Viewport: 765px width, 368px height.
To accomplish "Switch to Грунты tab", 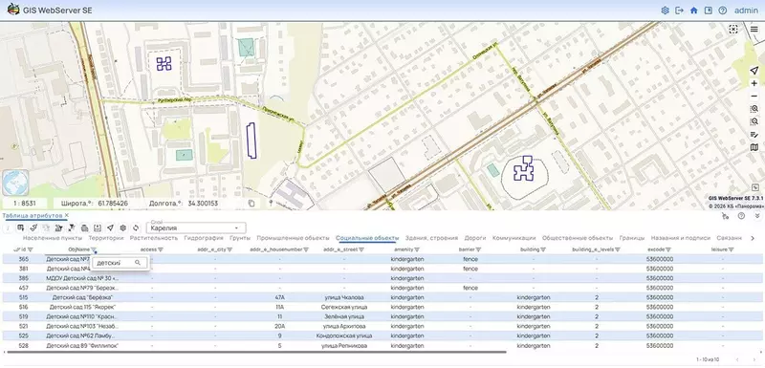I will click(x=239, y=238).
